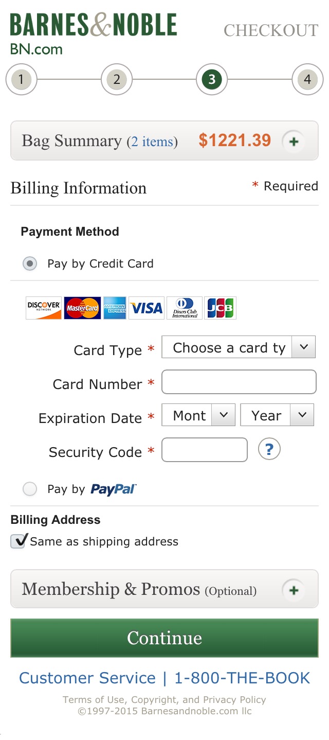Select the Pay by Credit Card option
This screenshot has width=329, height=740.
coord(29,263)
